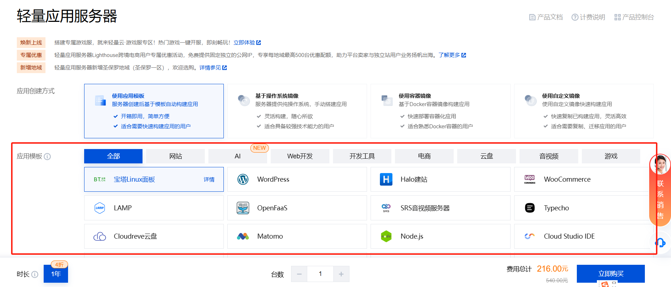The width and height of the screenshot is (671, 287).
Task: Click the 宝塔Linux面板 BT logo icon
Action: point(100,179)
